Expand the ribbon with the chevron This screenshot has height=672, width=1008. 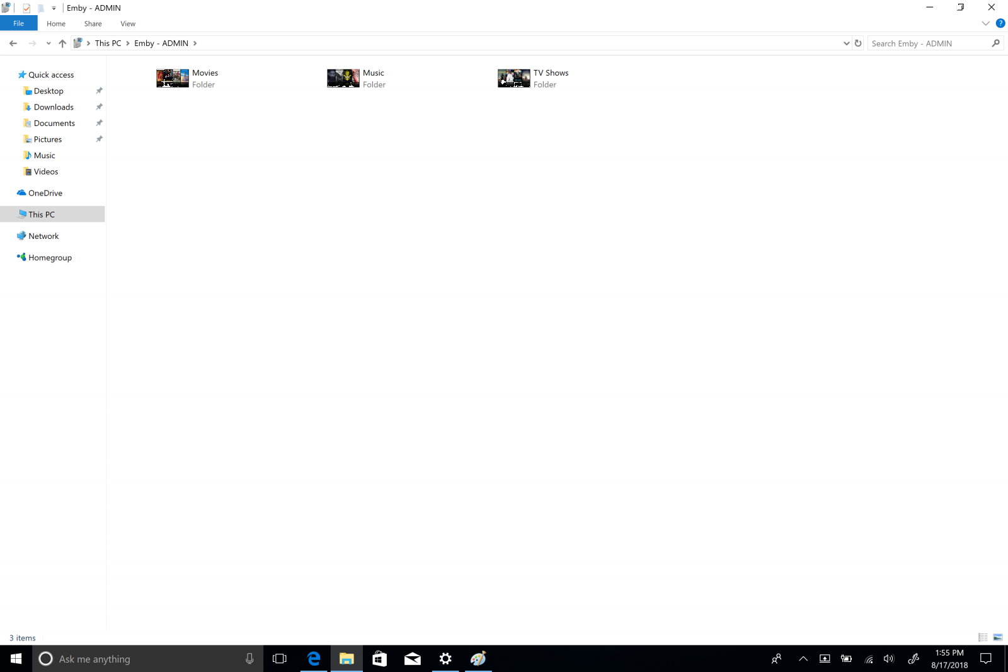(x=986, y=23)
